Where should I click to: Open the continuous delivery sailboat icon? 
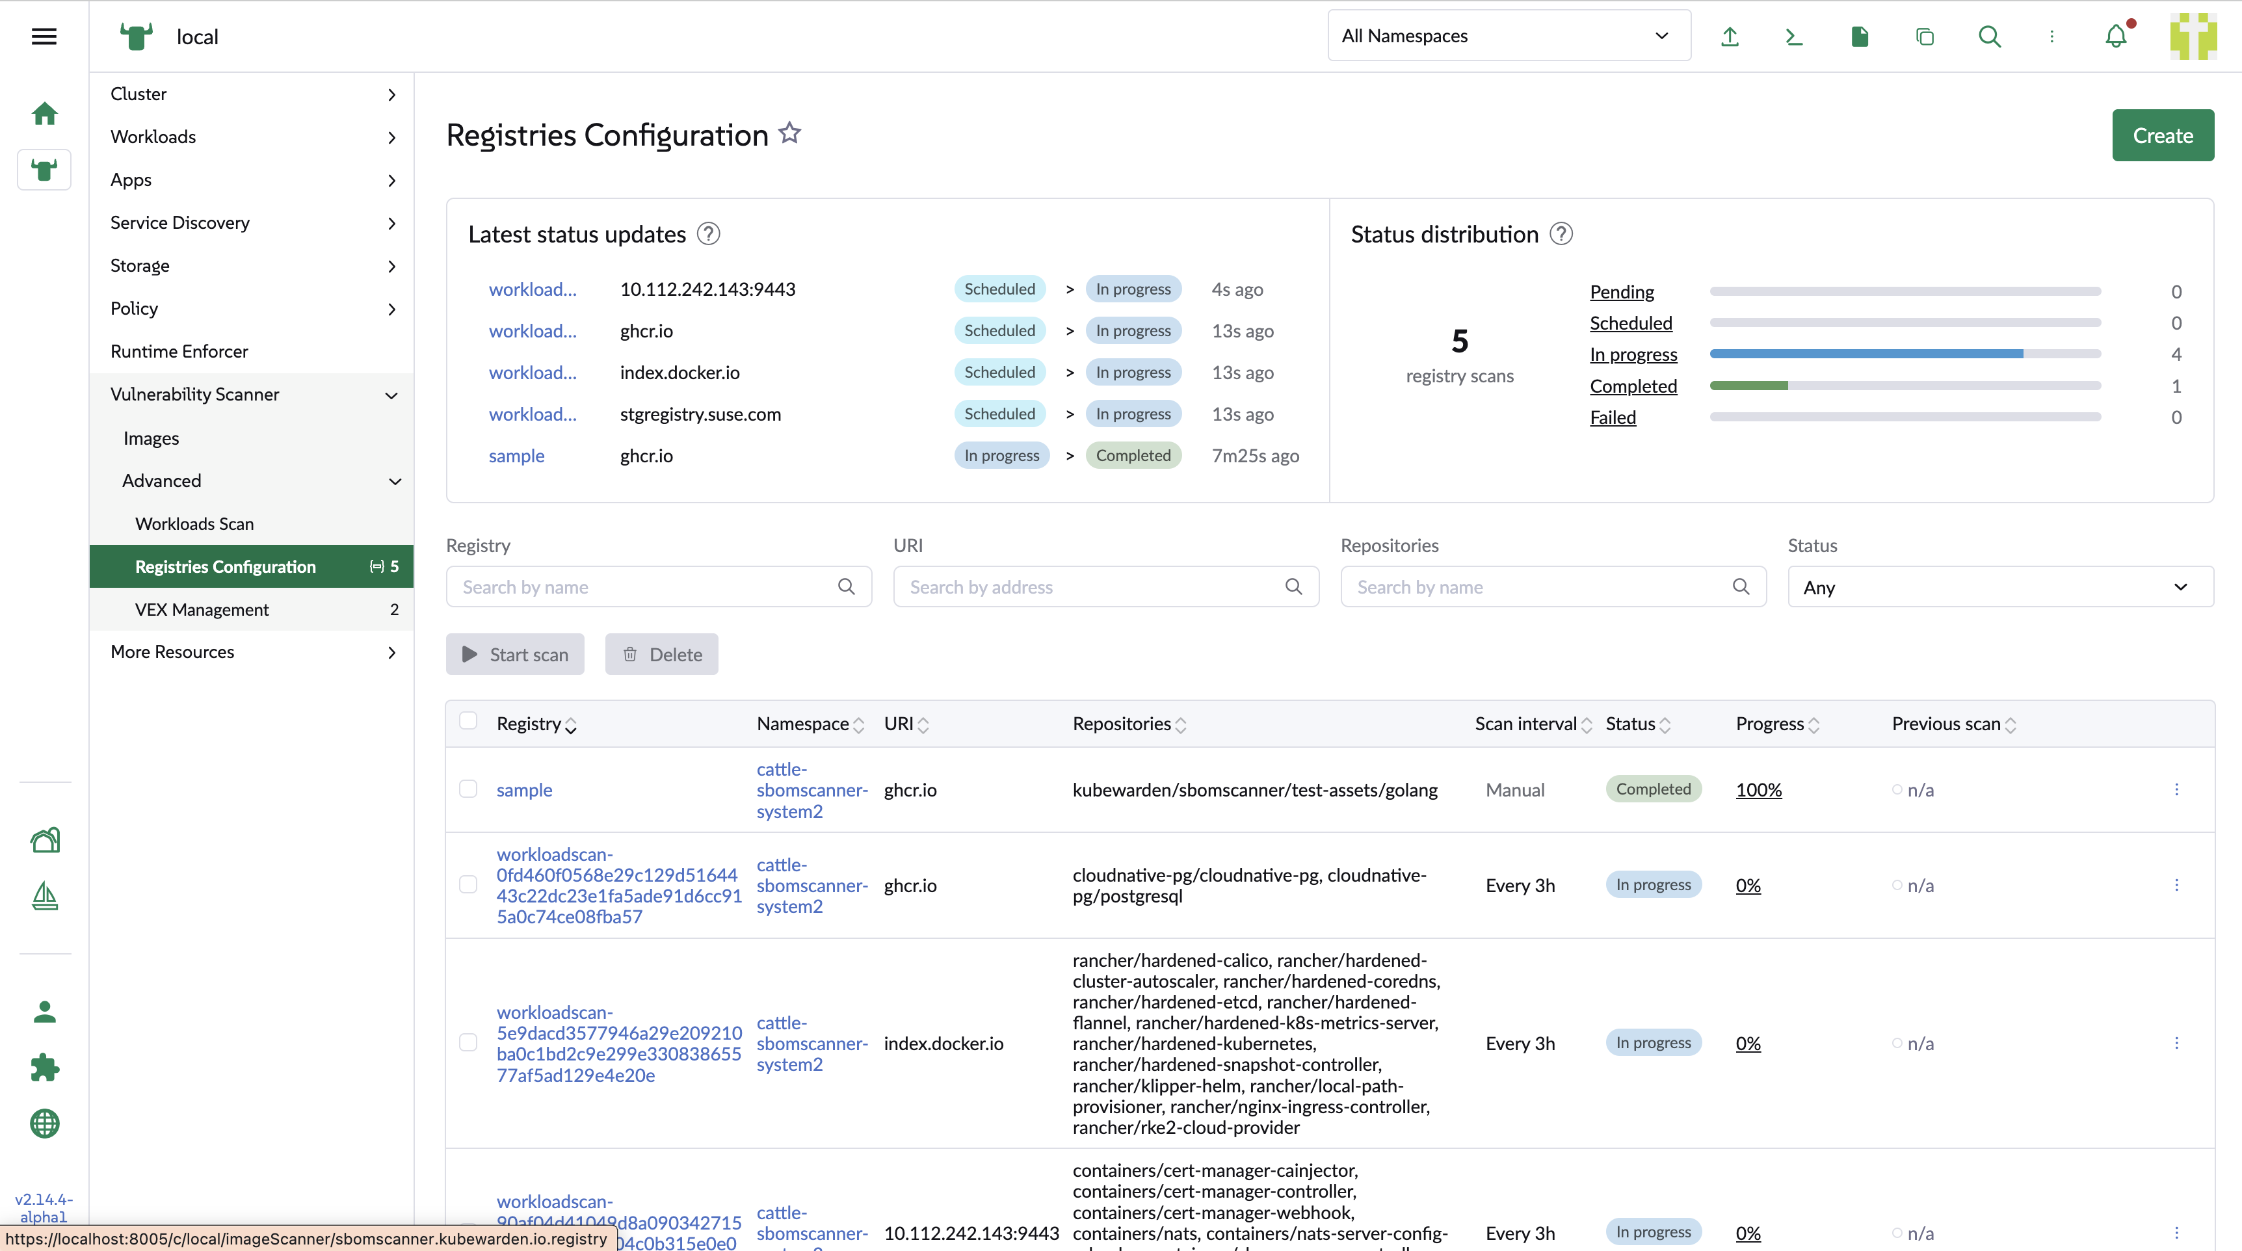point(44,896)
